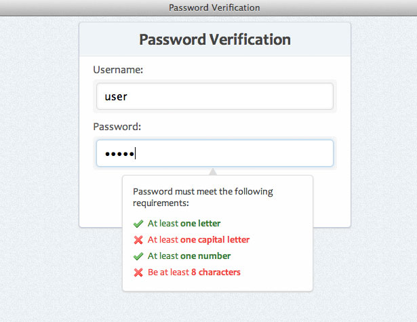
Task: Click the red X beside capital letter
Action: 138,240
